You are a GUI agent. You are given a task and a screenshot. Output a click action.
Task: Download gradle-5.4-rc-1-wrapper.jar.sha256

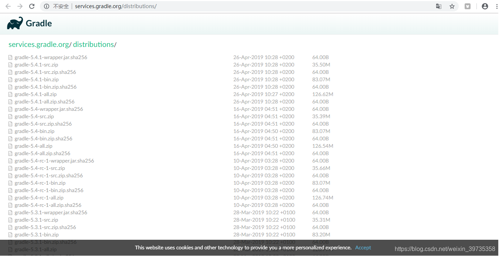(x=54, y=161)
